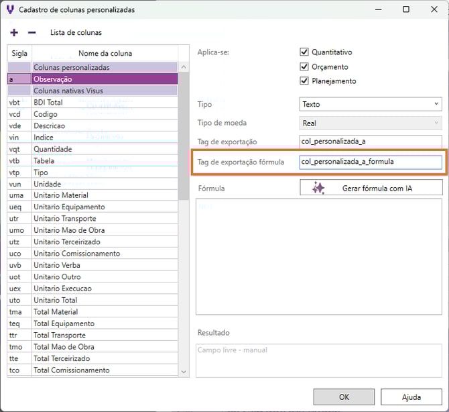Select the BDI Total column row

coord(104,103)
